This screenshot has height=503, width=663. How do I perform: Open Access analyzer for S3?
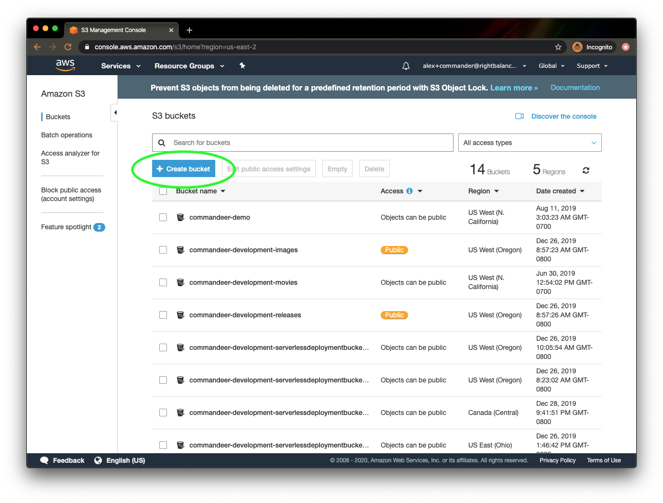pos(70,157)
